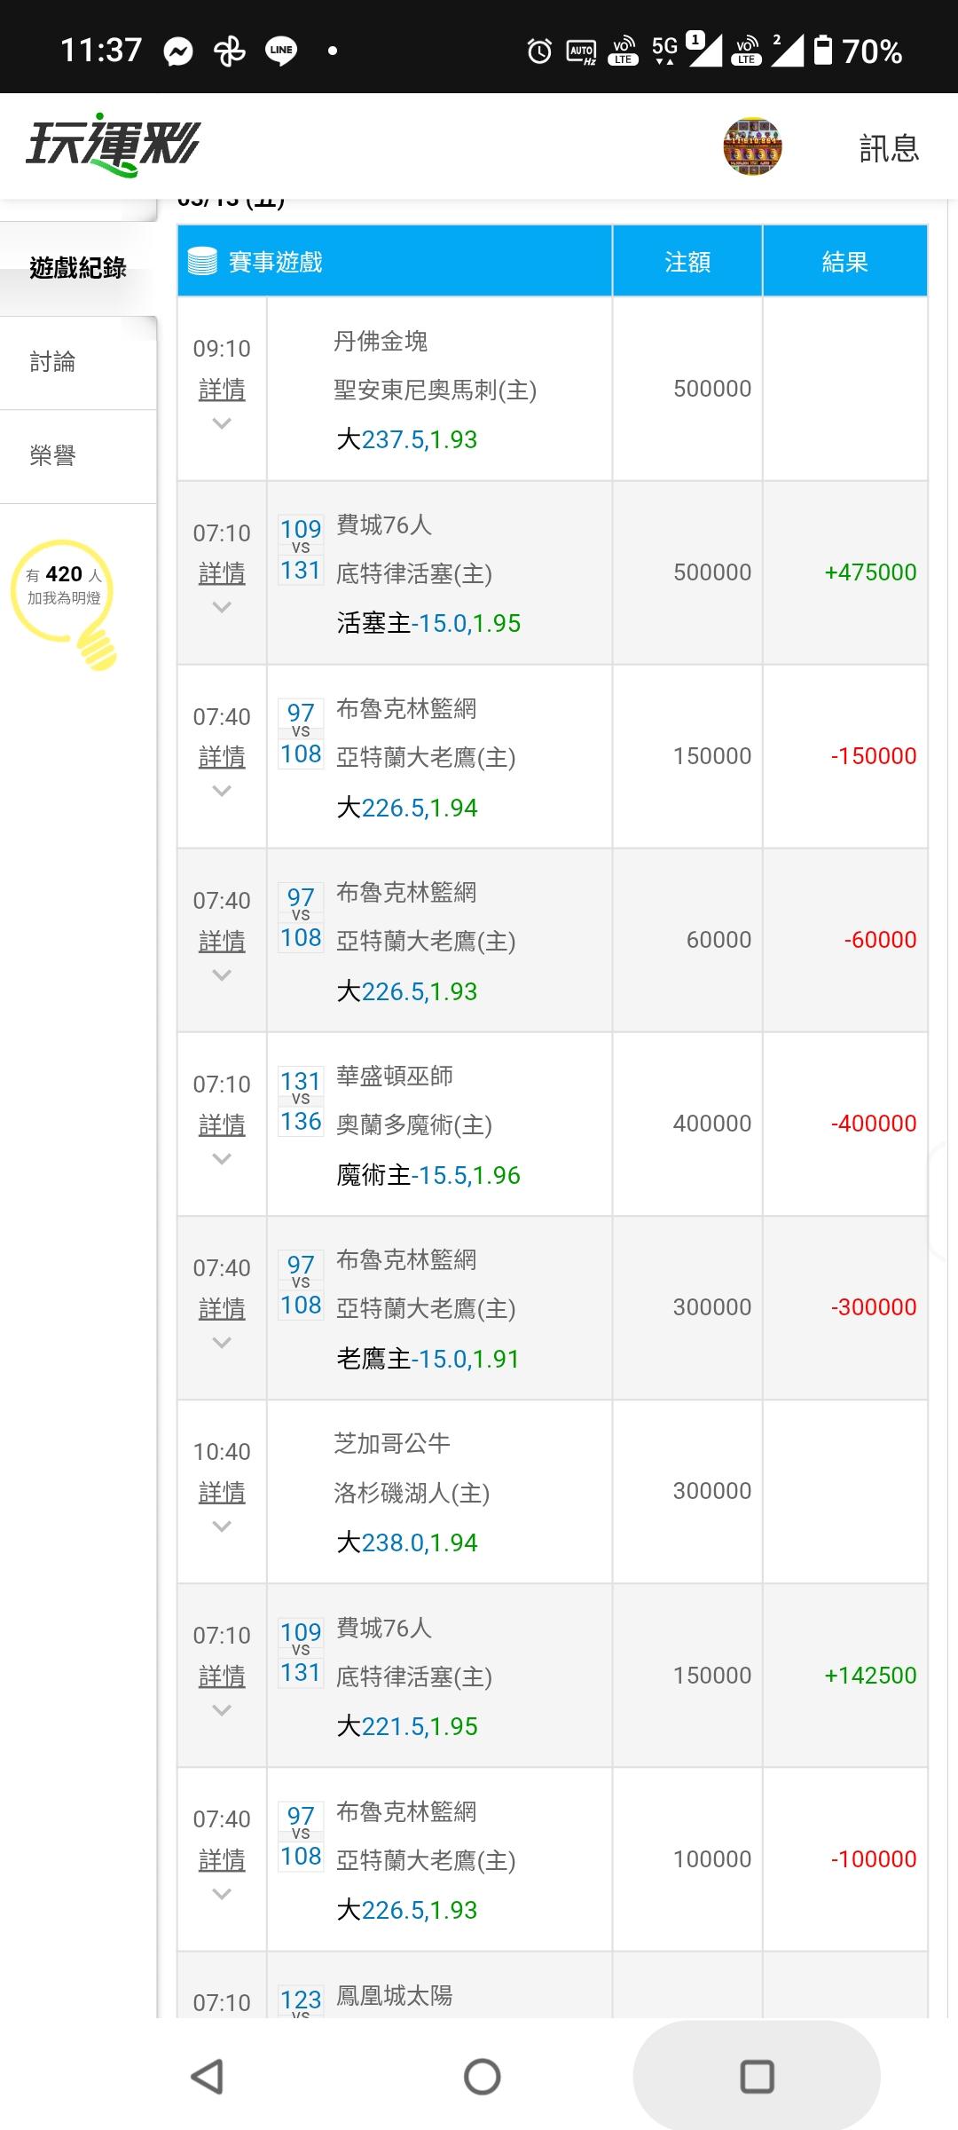Tap the Messenger notification icon in status bar
This screenshot has width=958, height=2130.
coord(178,51)
